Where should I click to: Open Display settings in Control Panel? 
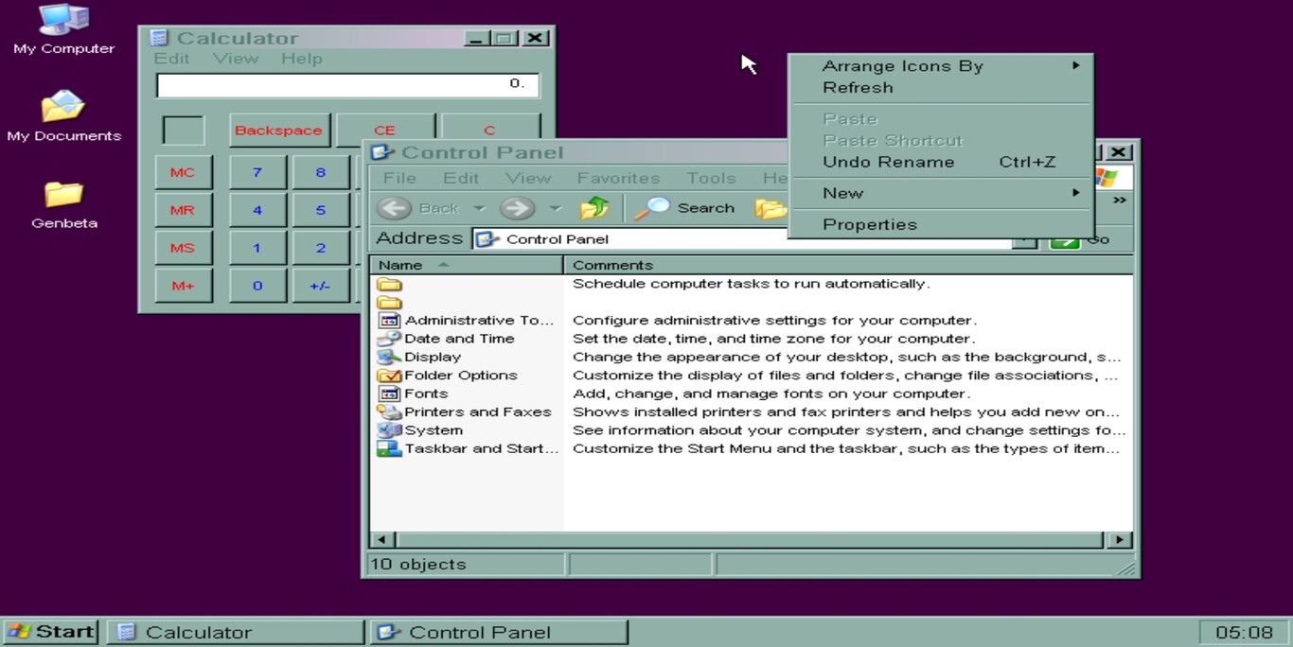click(x=433, y=357)
